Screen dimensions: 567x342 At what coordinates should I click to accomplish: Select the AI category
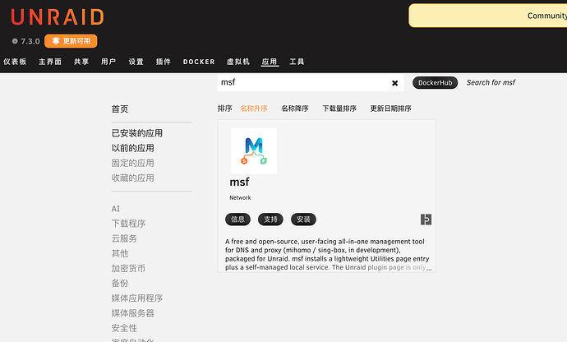[x=116, y=209]
